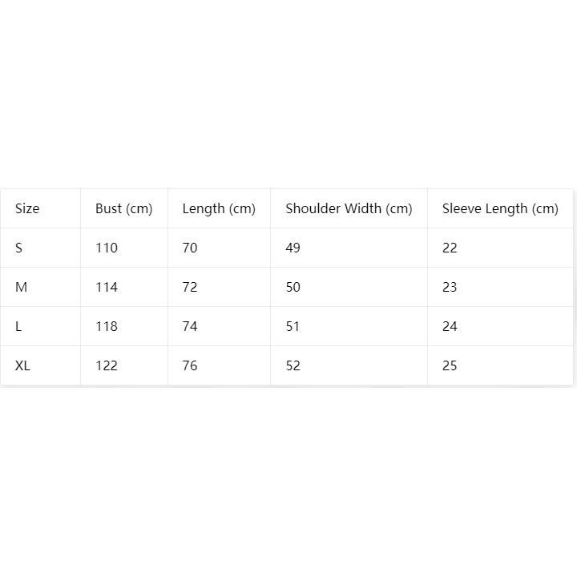Click the Length (cm) column header
The image size is (577, 577).
tap(219, 208)
